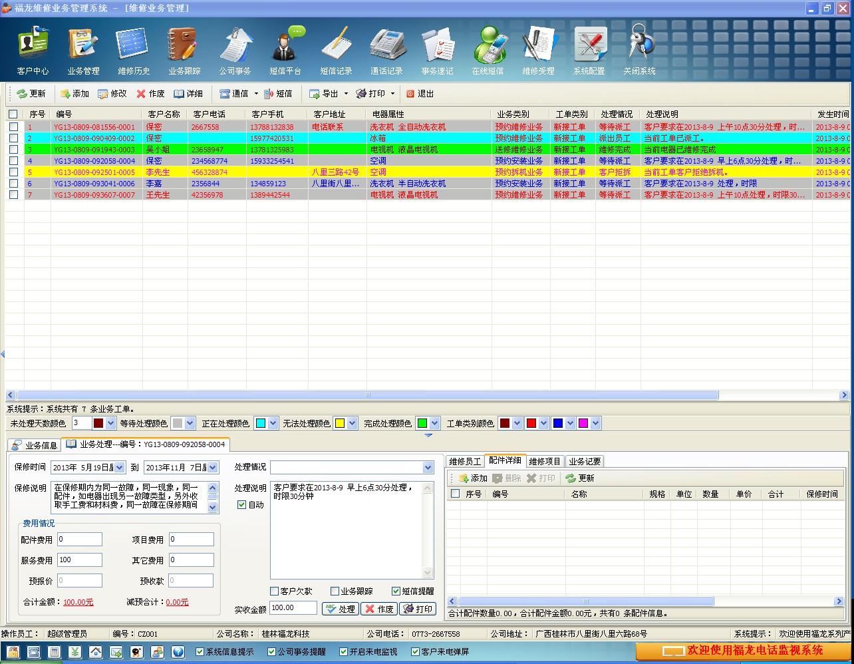854x664 pixels.
Task: Click the 短信 toolbar button
Action: (x=278, y=94)
